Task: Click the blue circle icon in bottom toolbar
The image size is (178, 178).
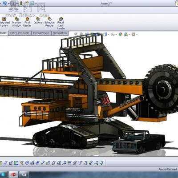Action: click(x=27, y=163)
